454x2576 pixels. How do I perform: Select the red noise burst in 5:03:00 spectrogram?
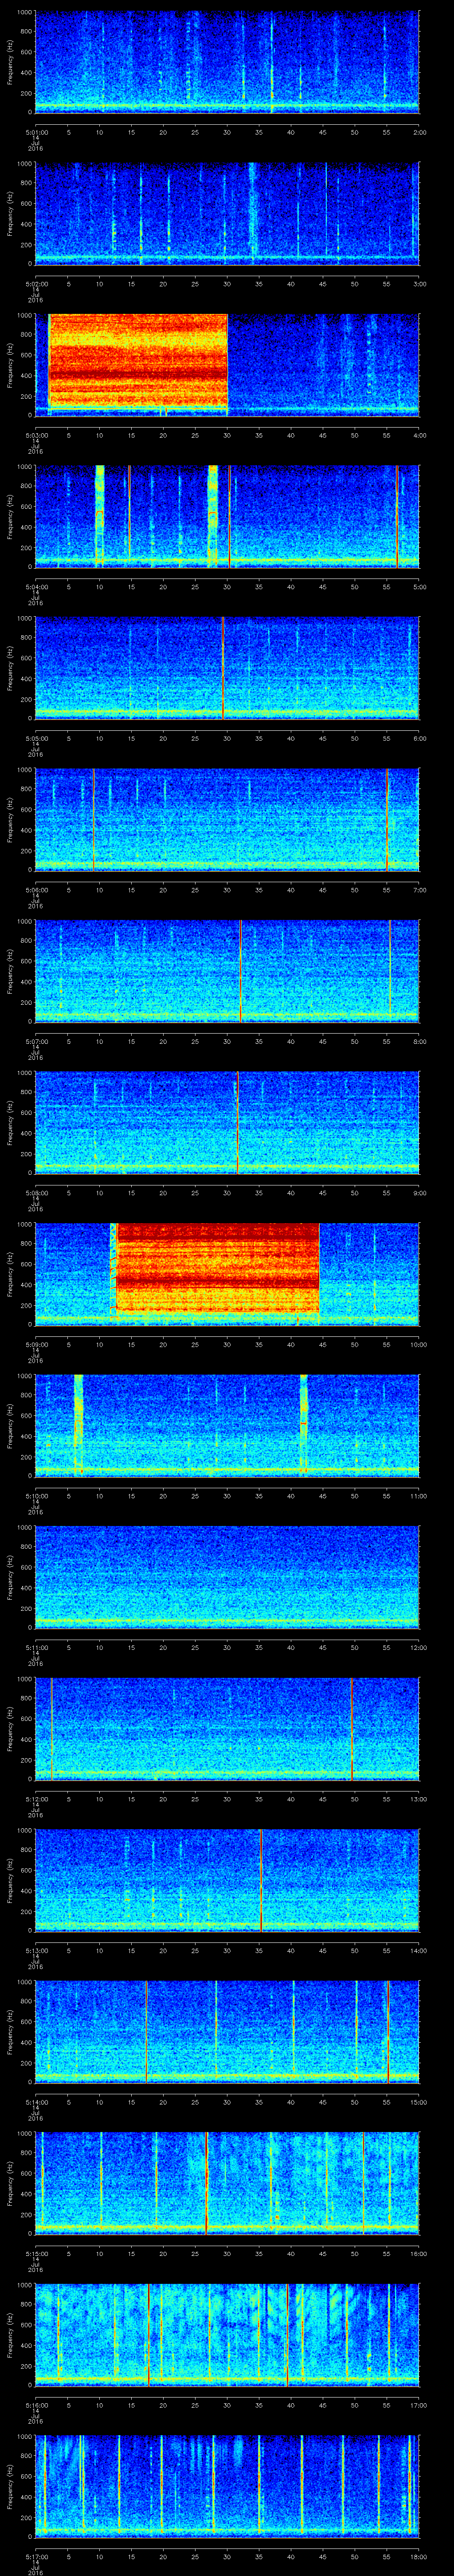point(138,361)
